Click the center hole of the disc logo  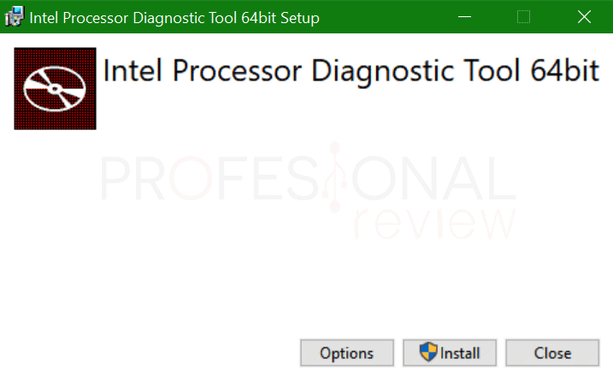(x=55, y=89)
